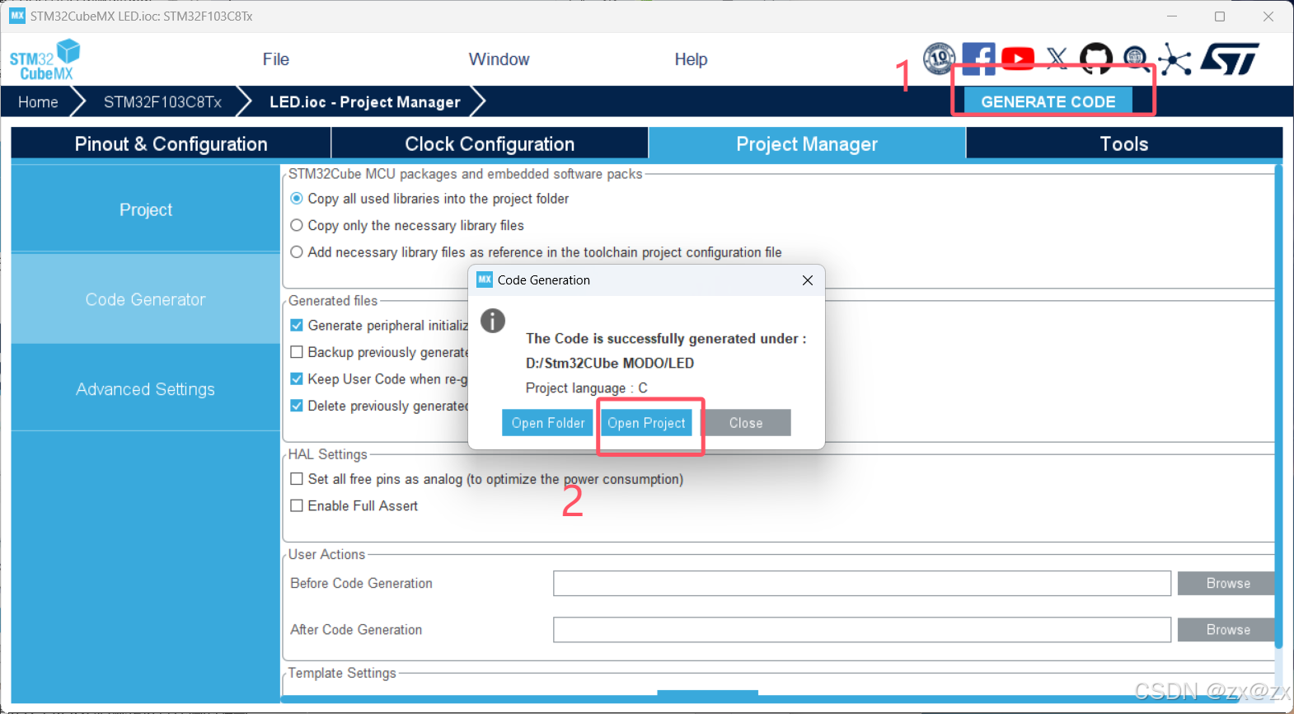Viewport: 1294px width, 714px height.
Task: Enable Set all free pins as analog
Action: (x=297, y=479)
